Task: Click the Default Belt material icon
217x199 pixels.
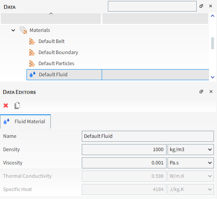Action: click(32, 41)
